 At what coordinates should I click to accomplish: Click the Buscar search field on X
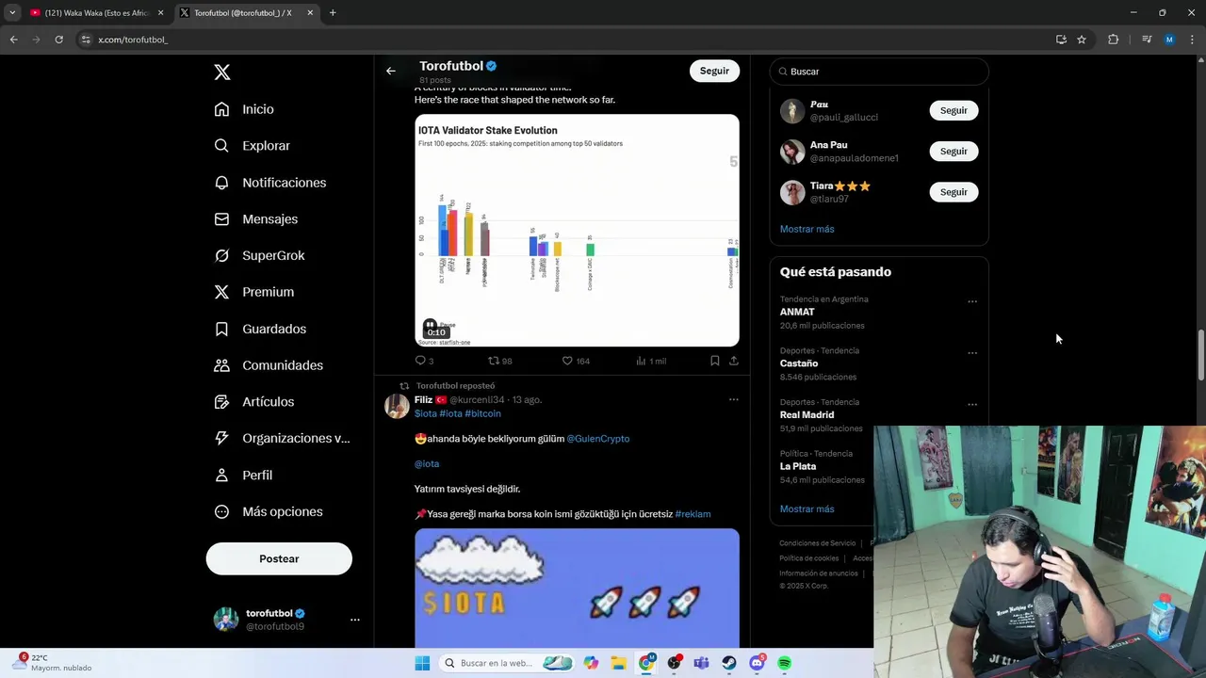coord(879,72)
